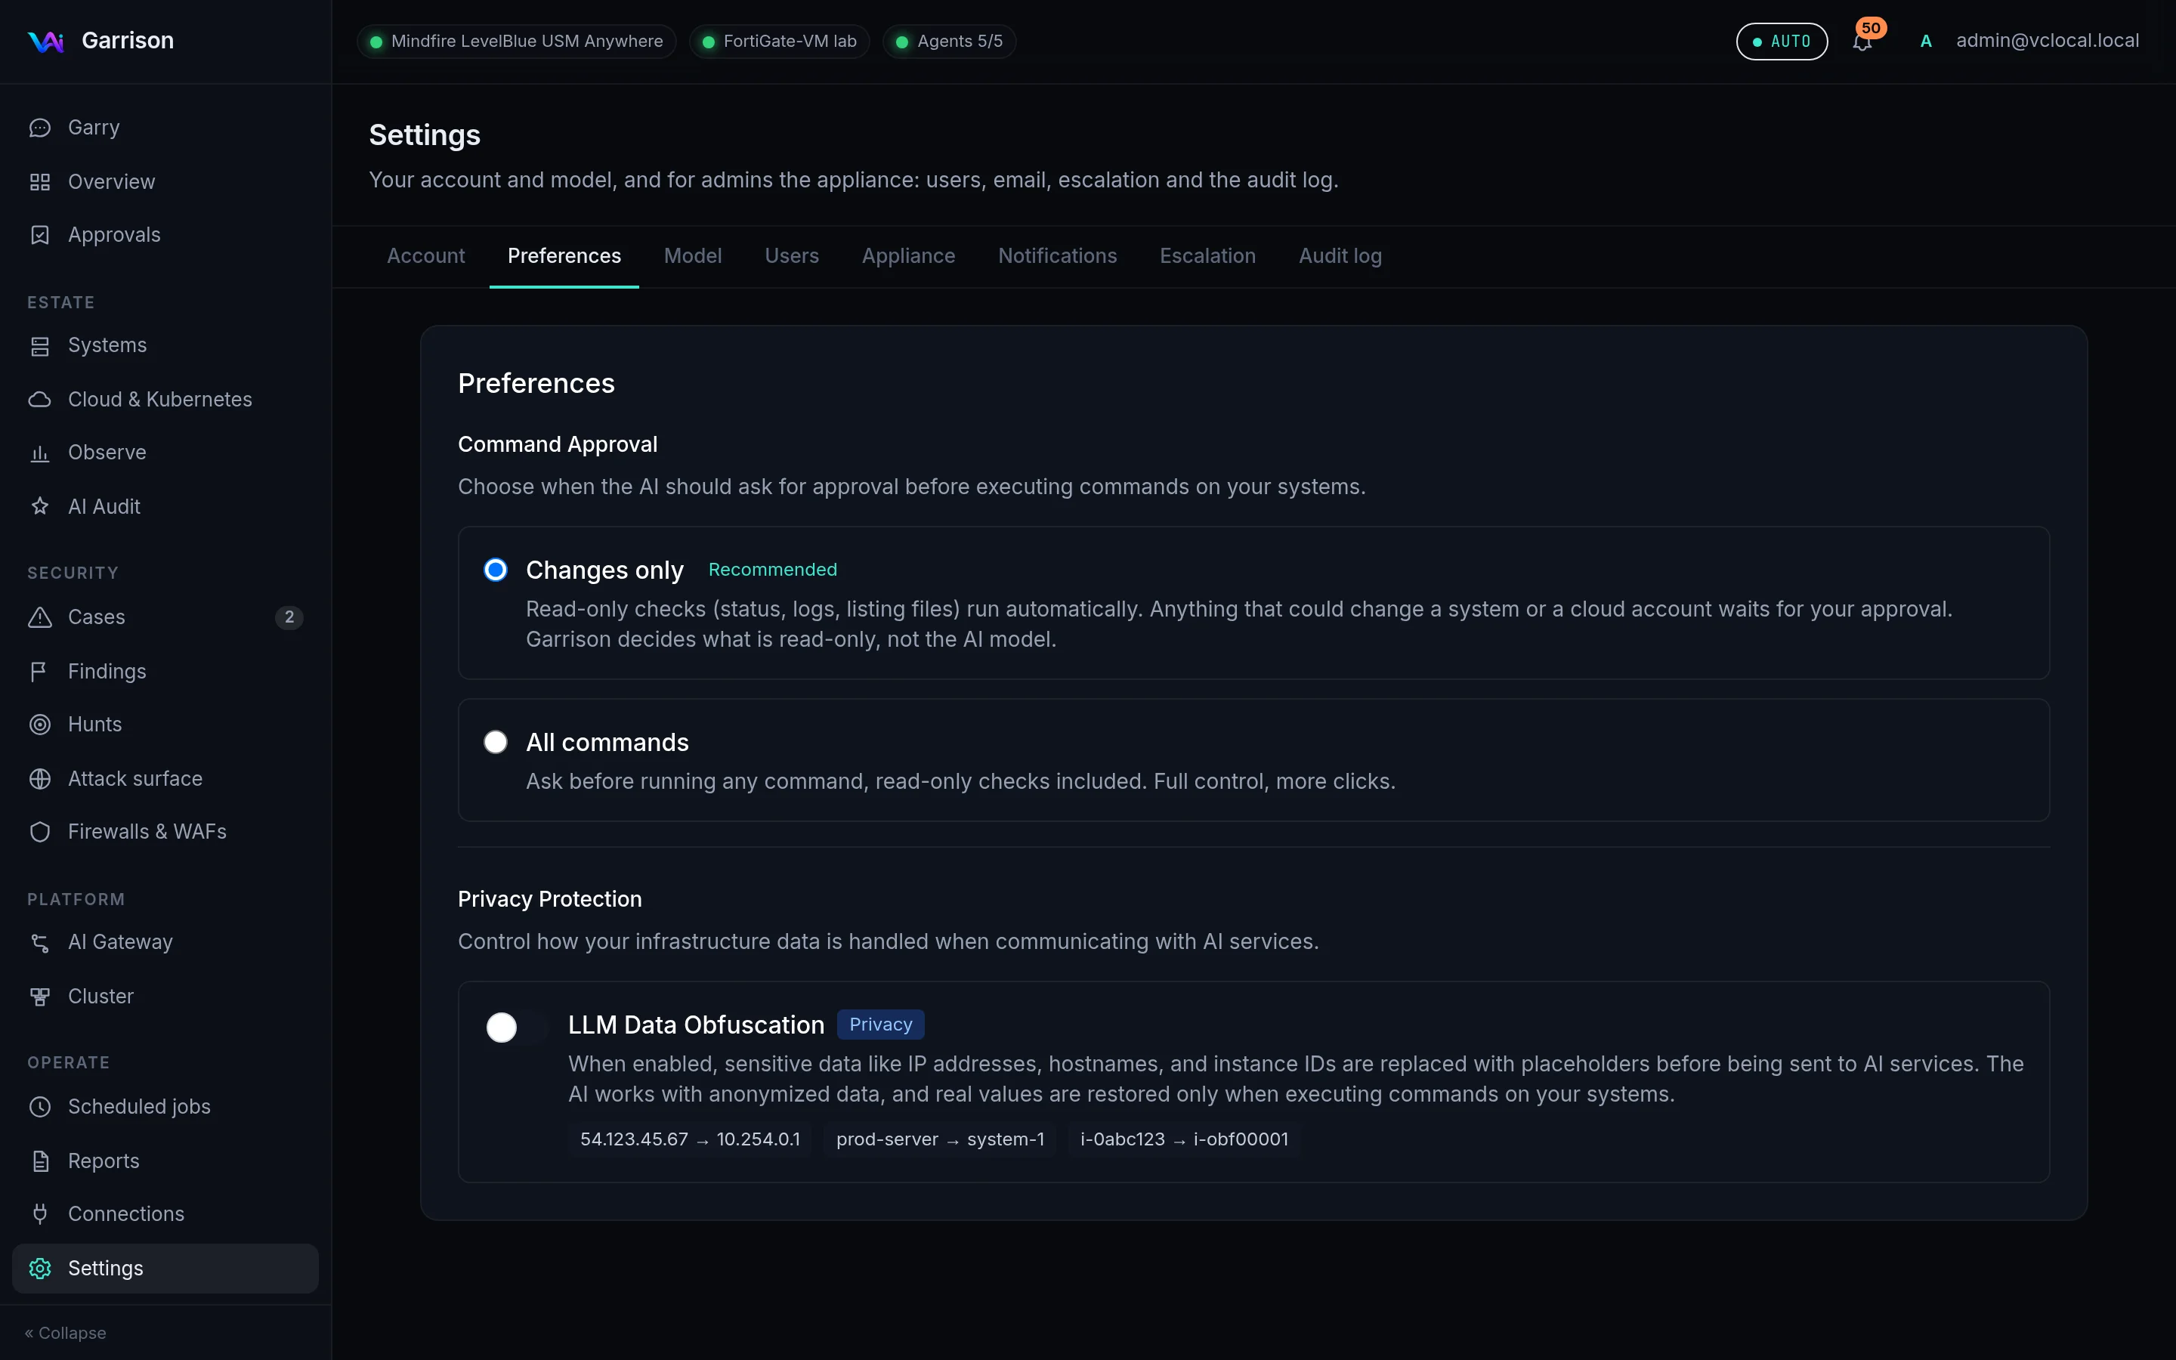Select the Changes only radio button
This screenshot has height=1360, width=2176.
pyautogui.click(x=496, y=570)
